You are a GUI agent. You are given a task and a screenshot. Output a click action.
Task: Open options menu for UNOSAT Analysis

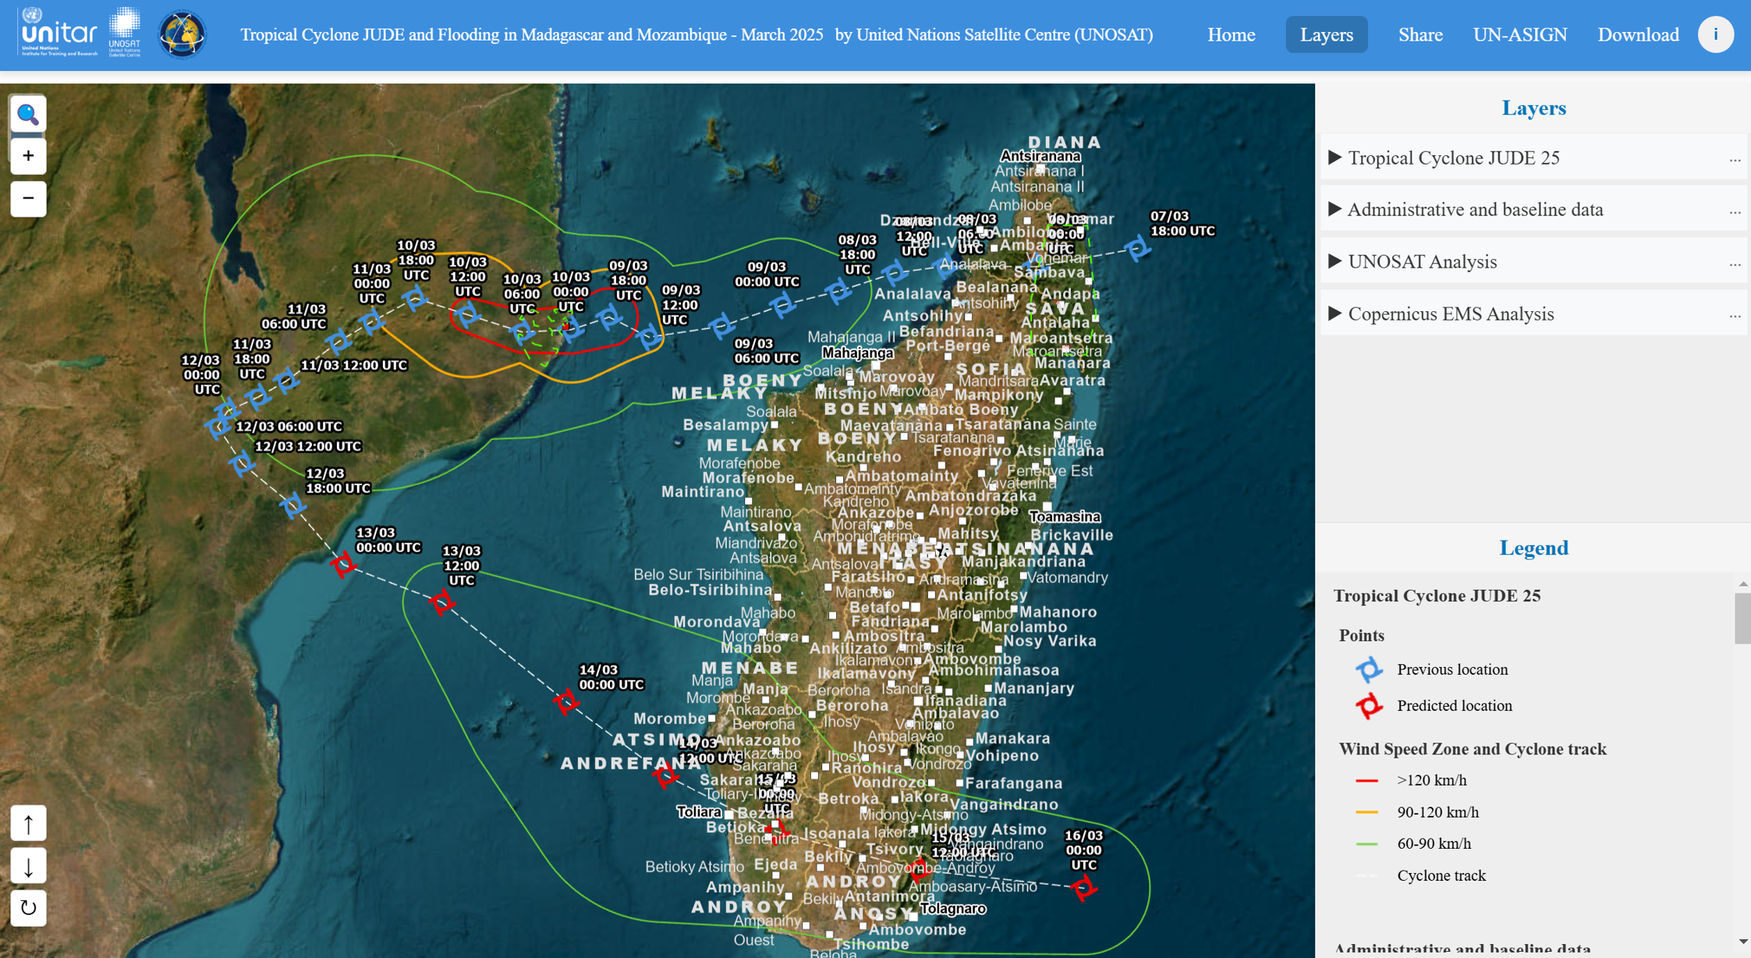[1735, 263]
